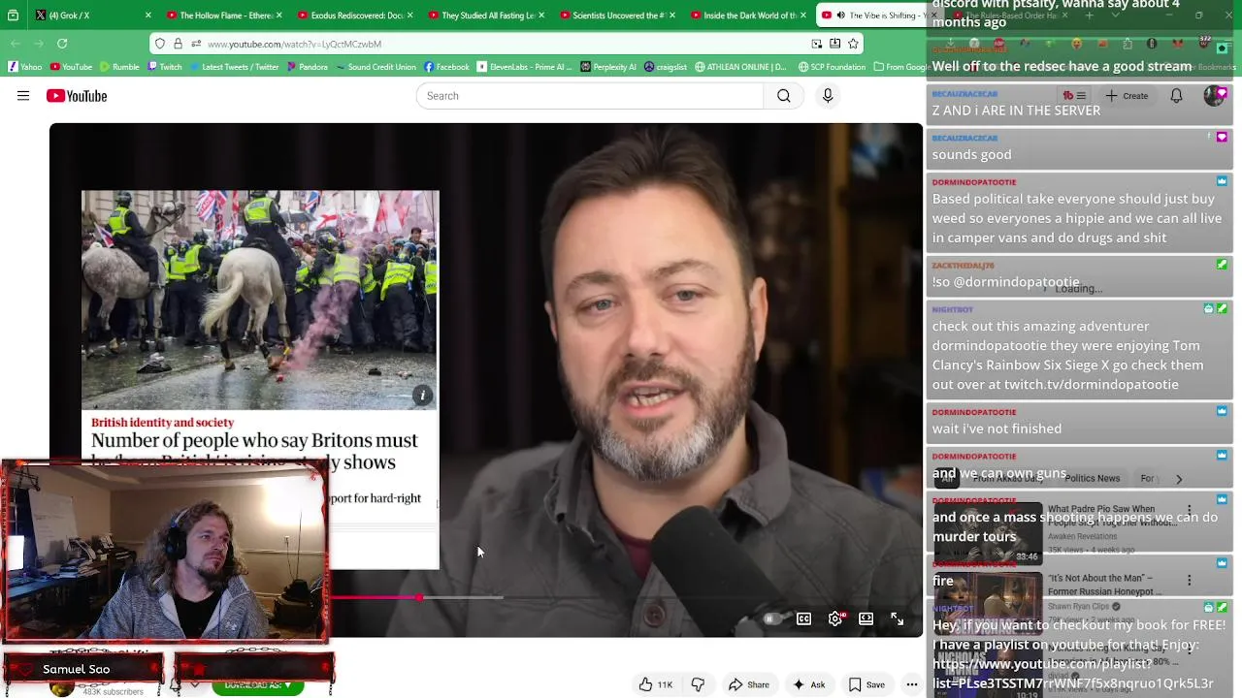Screen dimensions: 1242x698
Task: Select the Politics News filter chip
Action: pos(1092,478)
